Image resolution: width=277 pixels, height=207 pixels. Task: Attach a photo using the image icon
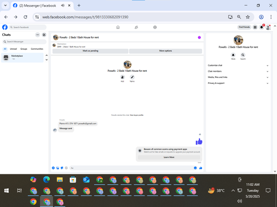[x=58, y=168]
